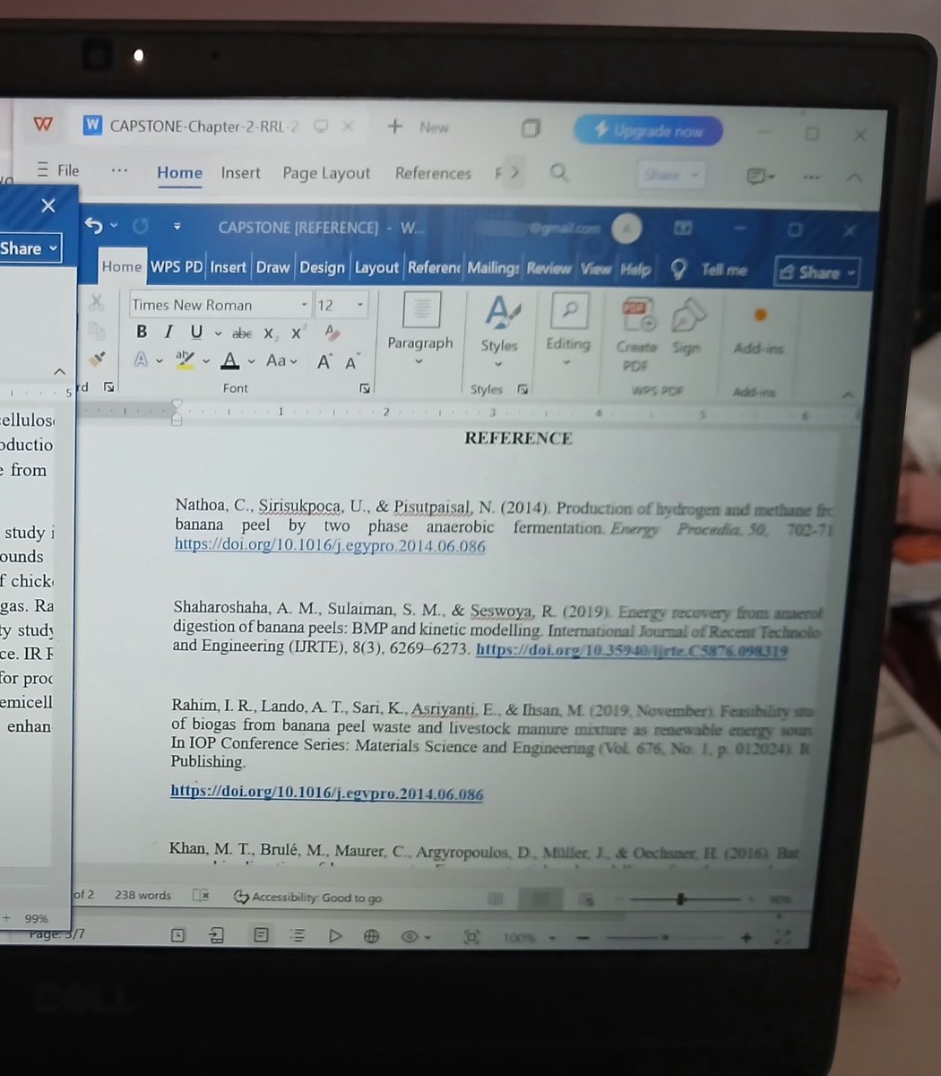Click the WPS search magnifier icon

click(559, 172)
